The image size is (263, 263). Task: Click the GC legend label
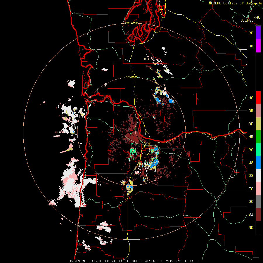(251, 202)
